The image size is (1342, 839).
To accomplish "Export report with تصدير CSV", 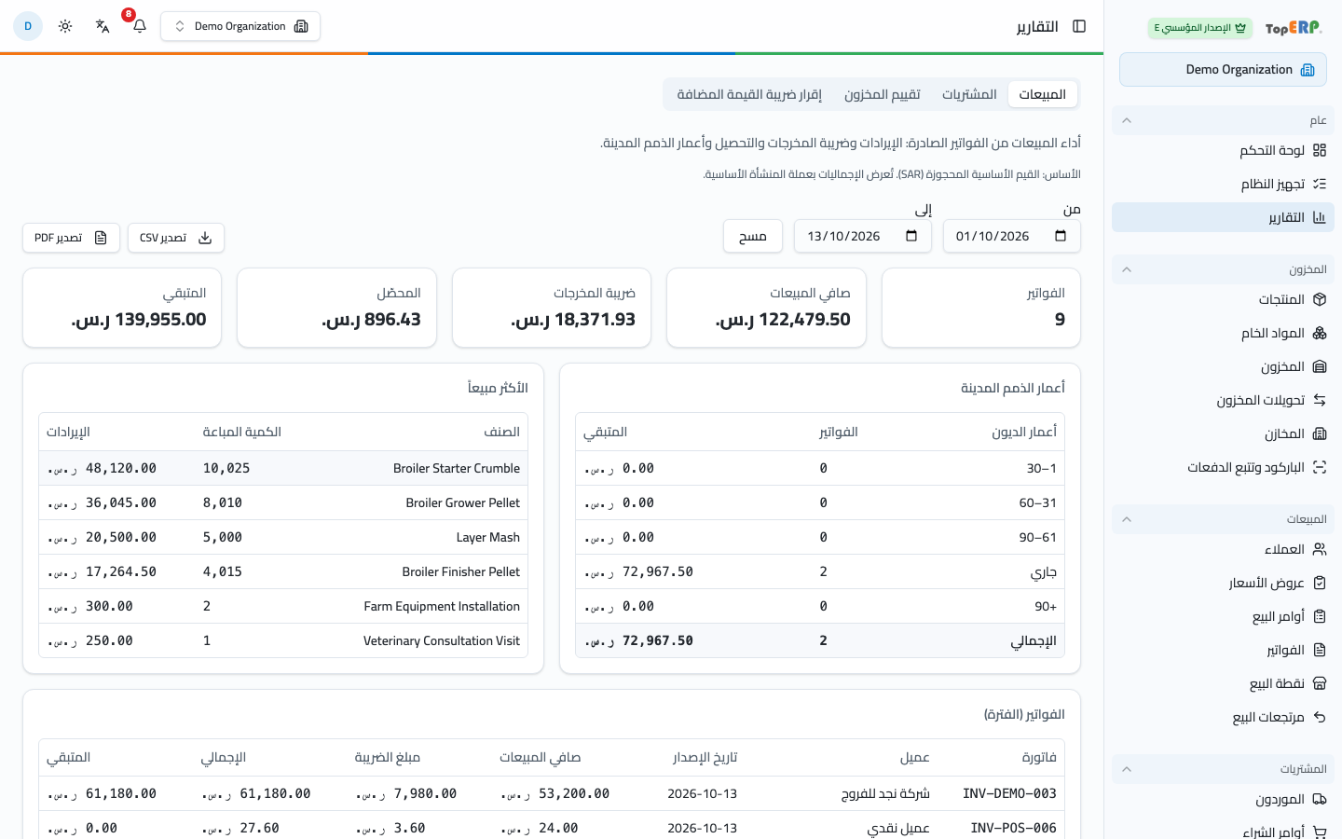I will coord(176,238).
